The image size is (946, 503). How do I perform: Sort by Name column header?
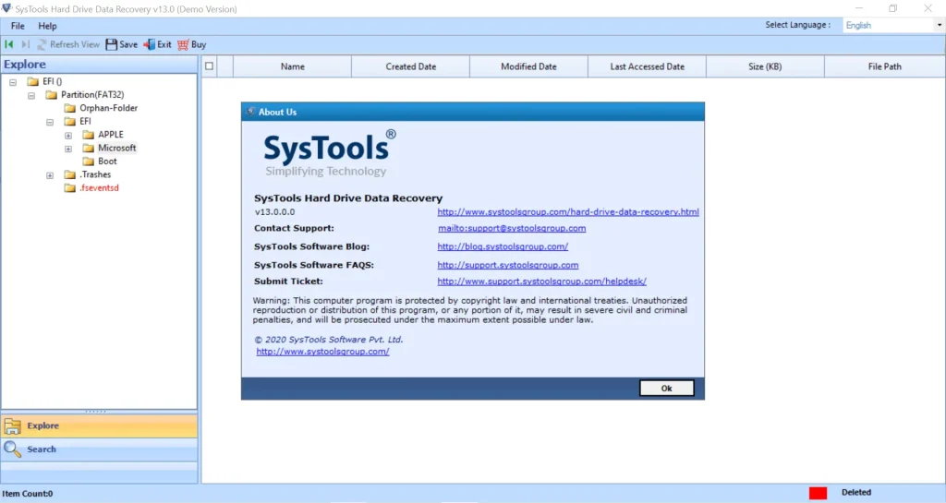click(x=292, y=66)
